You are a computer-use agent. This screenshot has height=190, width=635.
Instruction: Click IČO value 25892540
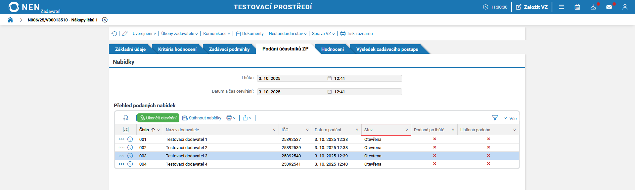pyautogui.click(x=291, y=156)
